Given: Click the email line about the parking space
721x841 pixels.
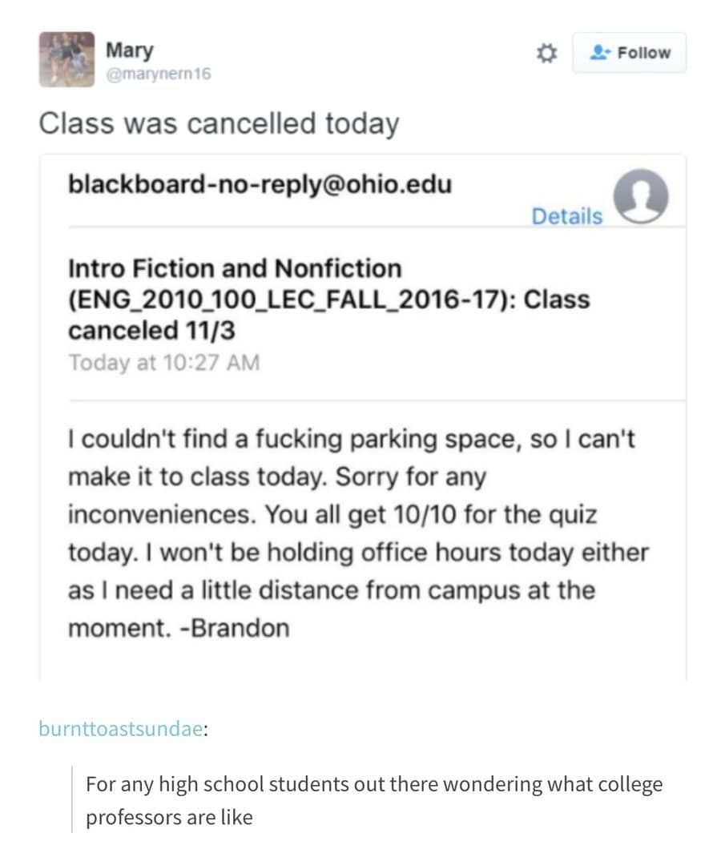Looking at the screenshot, I should tap(352, 440).
